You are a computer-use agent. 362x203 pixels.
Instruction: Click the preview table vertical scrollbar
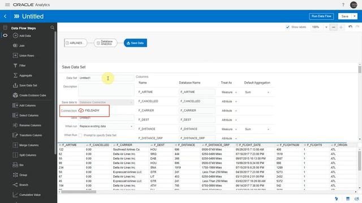(360, 161)
